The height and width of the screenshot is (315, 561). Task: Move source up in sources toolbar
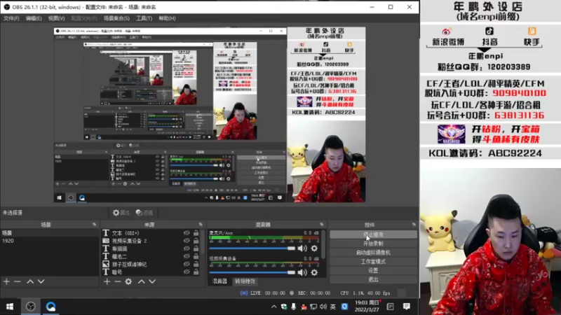pyautogui.click(x=142, y=281)
